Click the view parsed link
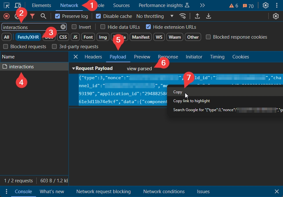 (139, 69)
